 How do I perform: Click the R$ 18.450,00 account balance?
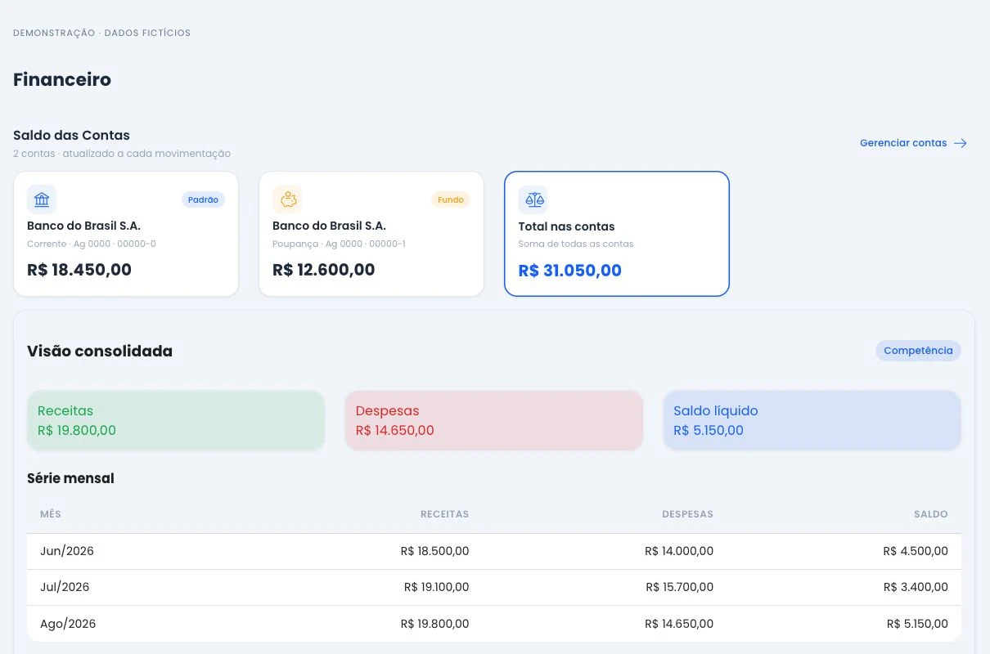click(79, 270)
